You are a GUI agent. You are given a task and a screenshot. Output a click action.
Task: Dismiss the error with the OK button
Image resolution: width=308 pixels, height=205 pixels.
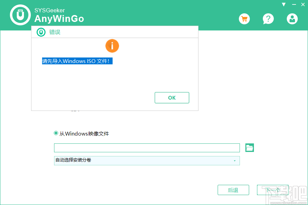[172, 98]
